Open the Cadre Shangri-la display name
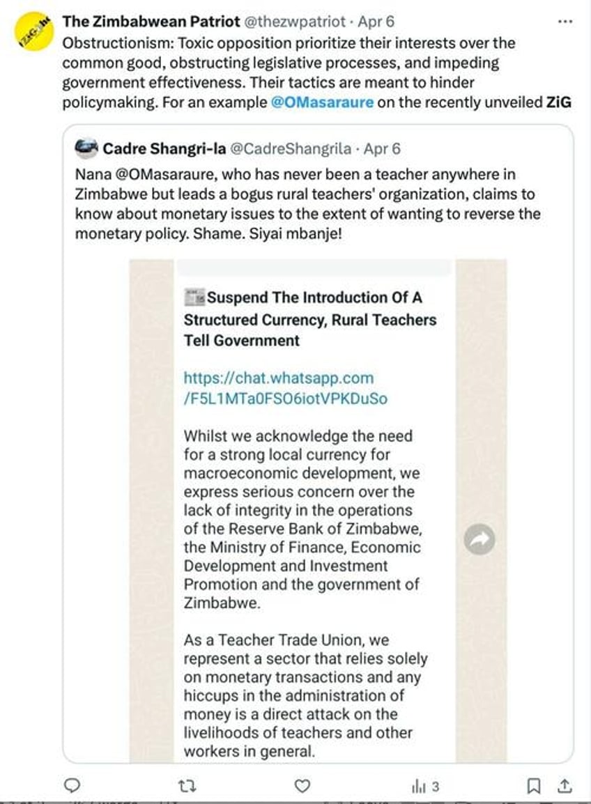 pyautogui.click(x=164, y=148)
